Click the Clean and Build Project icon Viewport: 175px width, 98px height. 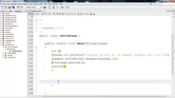pyautogui.click(x=53, y=7)
